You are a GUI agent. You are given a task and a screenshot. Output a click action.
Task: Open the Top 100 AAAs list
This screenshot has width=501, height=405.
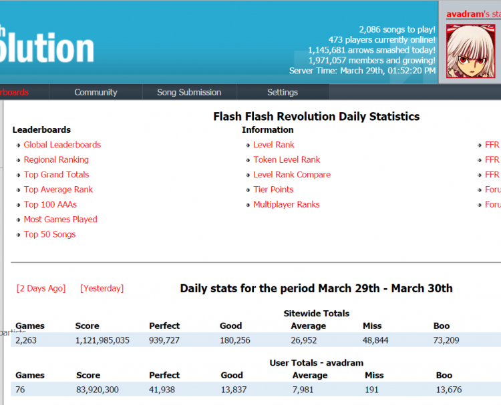(x=50, y=205)
